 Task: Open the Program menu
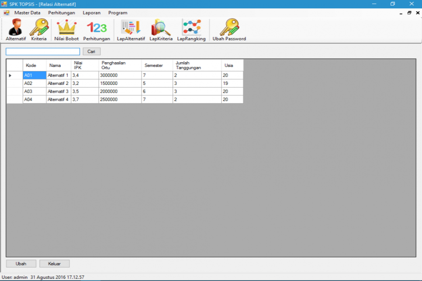tap(117, 13)
